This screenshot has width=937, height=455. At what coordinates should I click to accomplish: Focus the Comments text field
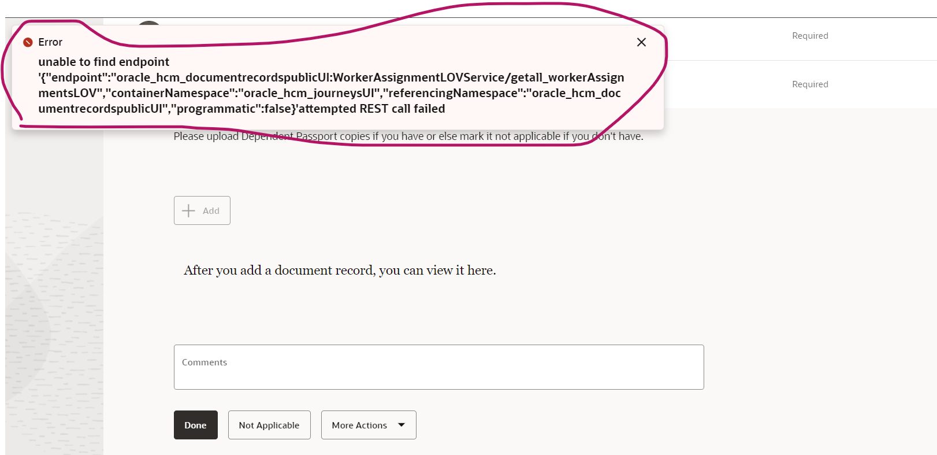(438, 367)
